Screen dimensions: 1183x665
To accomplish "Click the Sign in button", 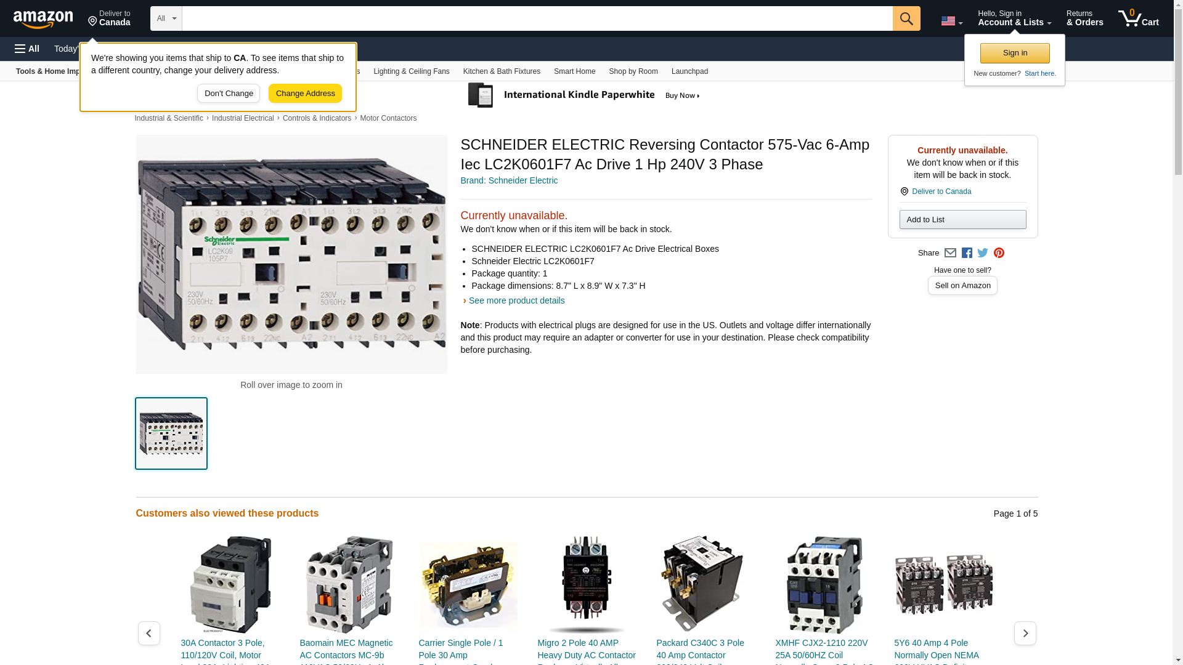I will [x=1015, y=53].
